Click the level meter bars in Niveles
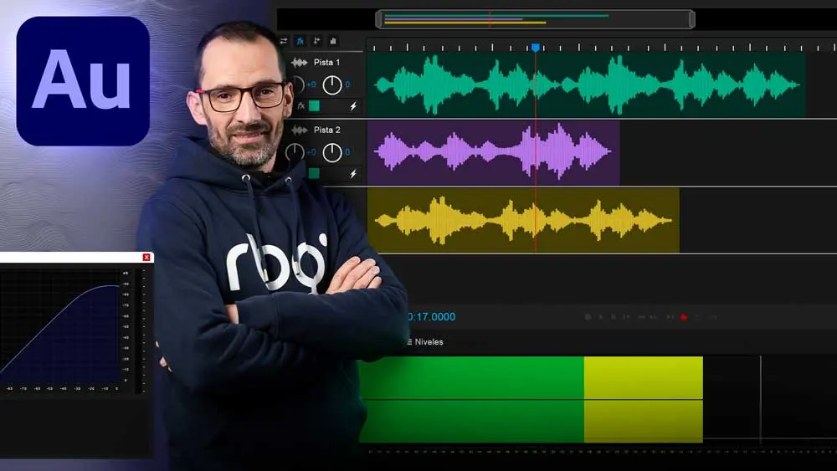The height and width of the screenshot is (471, 837). 531,400
